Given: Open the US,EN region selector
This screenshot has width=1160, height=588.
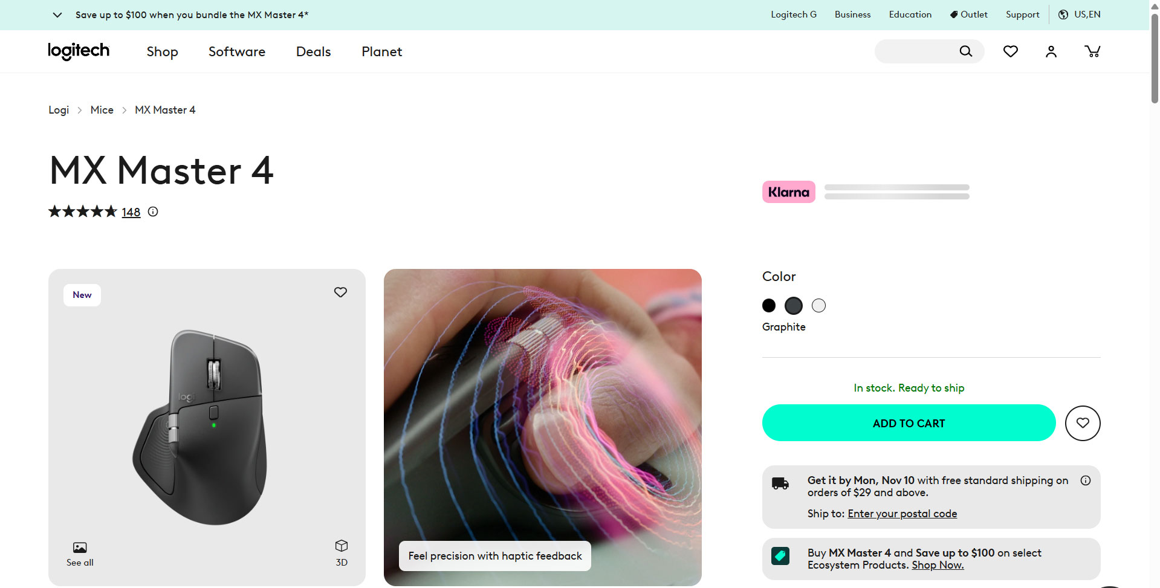Looking at the screenshot, I should [1080, 15].
